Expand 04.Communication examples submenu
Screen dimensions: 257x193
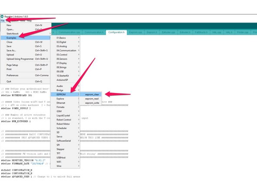pos(65,50)
